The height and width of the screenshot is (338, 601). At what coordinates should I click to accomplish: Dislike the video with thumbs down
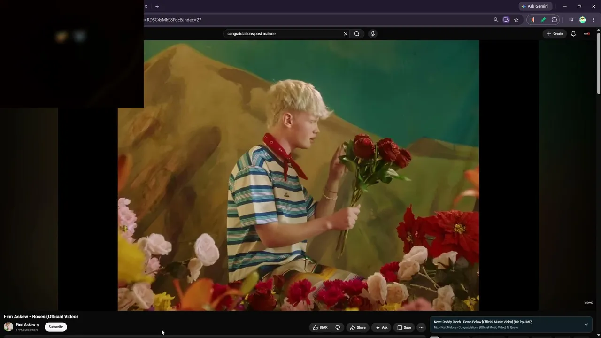click(338, 328)
